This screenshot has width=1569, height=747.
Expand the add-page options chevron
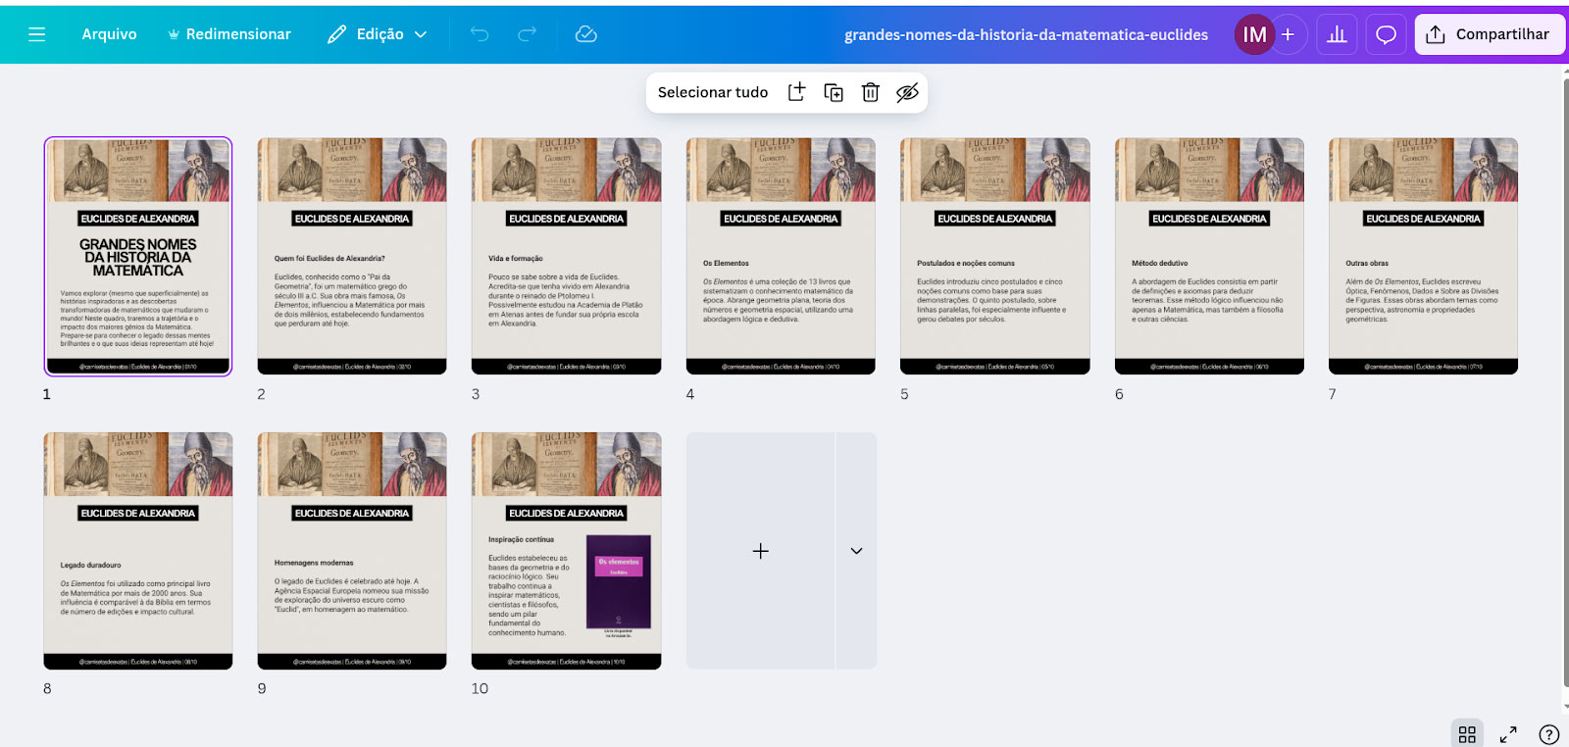coord(856,551)
